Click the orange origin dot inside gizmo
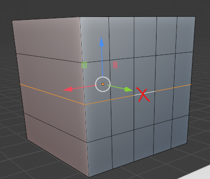 click(103, 84)
